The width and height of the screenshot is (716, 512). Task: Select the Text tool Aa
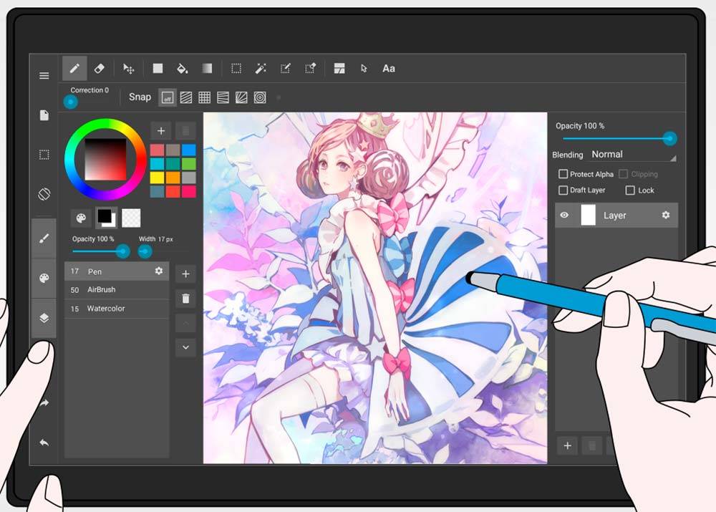tap(389, 69)
